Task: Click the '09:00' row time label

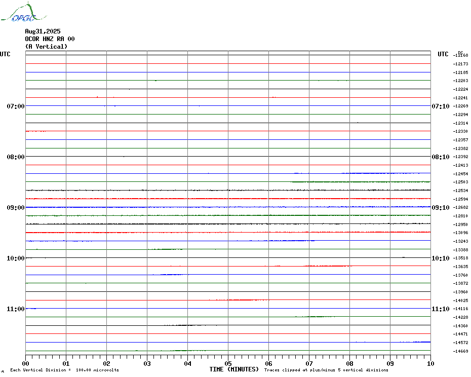Action: click(16, 208)
